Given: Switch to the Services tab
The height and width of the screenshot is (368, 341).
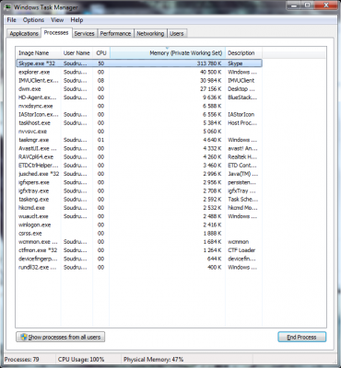Looking at the screenshot, I should pyautogui.click(x=84, y=33).
